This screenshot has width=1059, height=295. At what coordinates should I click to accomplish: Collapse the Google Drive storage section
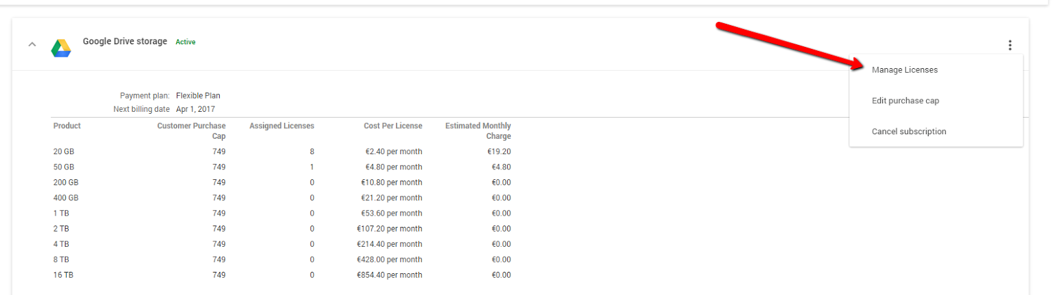point(32,44)
